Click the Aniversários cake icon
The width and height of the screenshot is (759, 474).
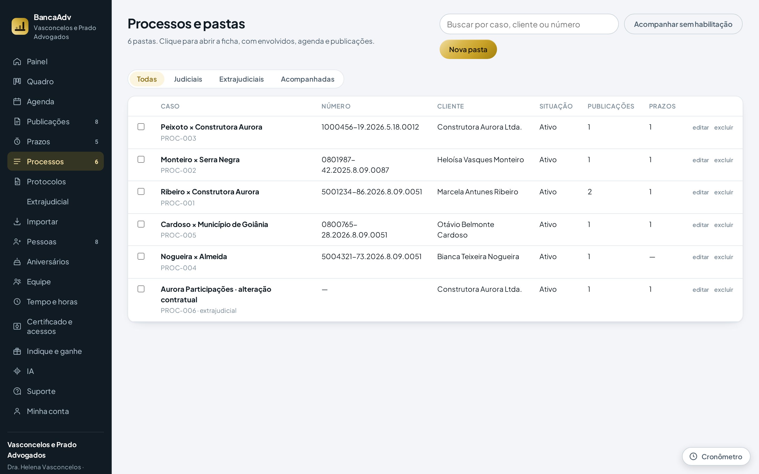pos(17,262)
